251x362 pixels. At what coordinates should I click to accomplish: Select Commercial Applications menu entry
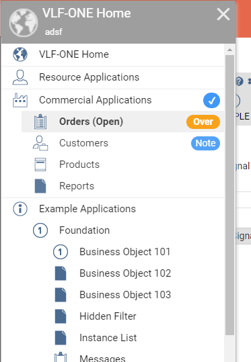[x=113, y=100]
